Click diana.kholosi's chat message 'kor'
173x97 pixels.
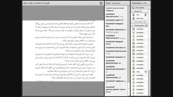tap(114, 62)
